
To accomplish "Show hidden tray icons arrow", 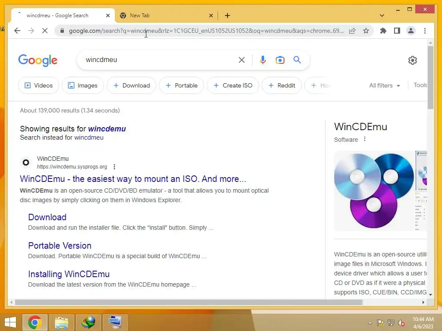I will (370, 323).
